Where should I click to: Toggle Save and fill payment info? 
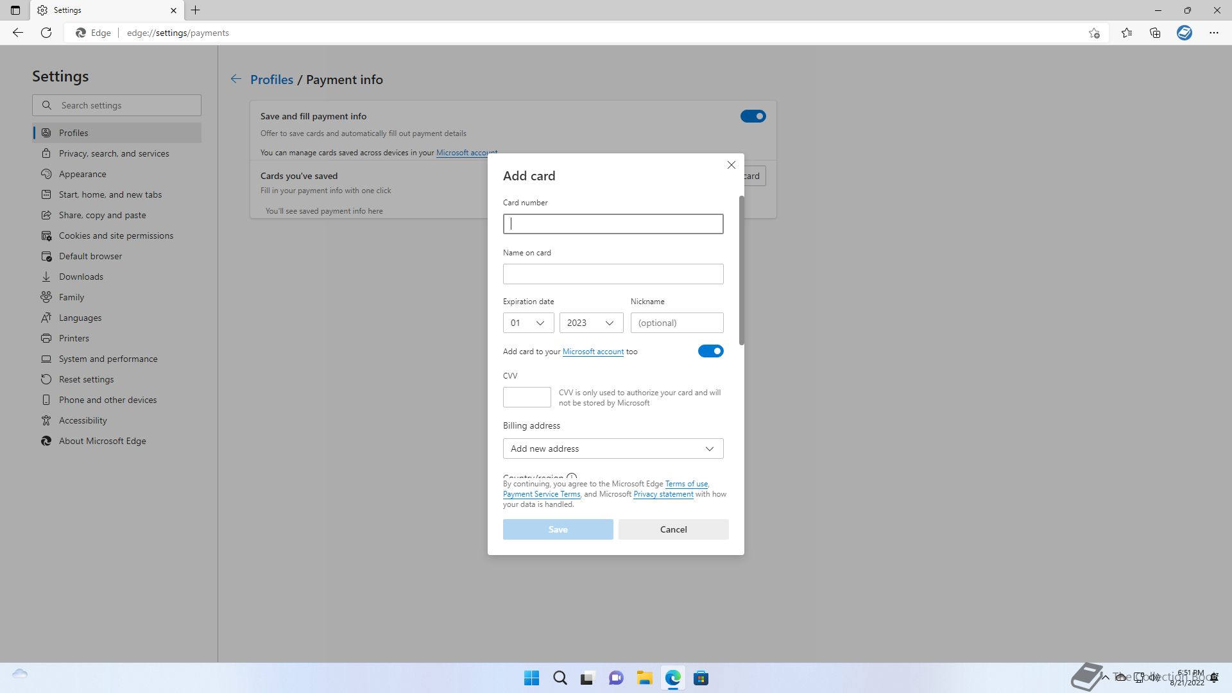753,116
